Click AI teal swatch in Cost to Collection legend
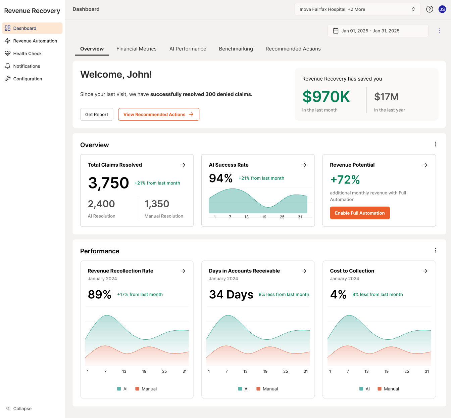This screenshot has height=418, width=451. coord(361,389)
